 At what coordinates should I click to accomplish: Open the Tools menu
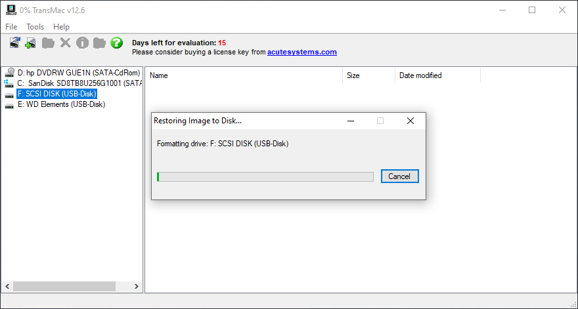pos(35,27)
